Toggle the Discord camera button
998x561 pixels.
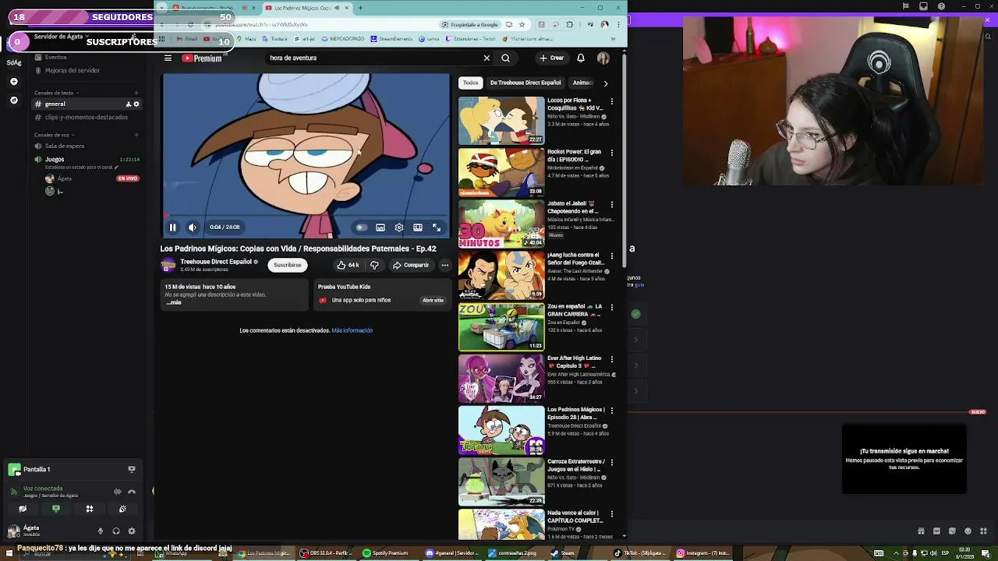point(23,509)
